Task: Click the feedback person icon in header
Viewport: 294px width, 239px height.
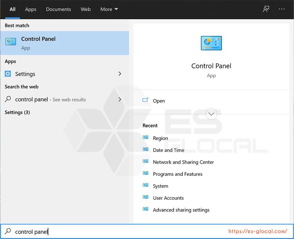Action: click(266, 9)
